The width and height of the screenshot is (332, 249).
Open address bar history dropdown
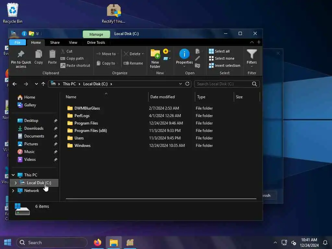click(x=180, y=84)
